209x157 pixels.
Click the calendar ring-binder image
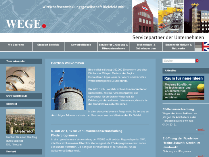click(x=20, y=79)
